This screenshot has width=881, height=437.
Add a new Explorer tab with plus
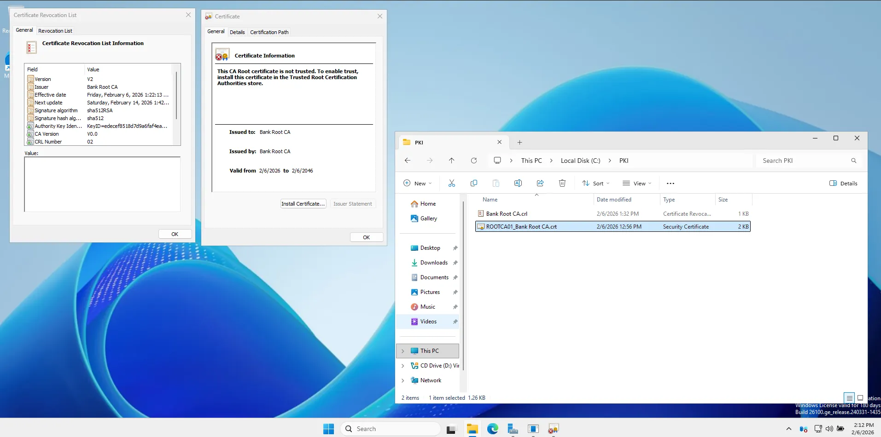[519, 143]
